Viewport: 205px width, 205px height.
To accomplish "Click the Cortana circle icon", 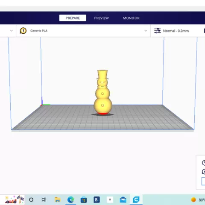I will coord(31,200).
